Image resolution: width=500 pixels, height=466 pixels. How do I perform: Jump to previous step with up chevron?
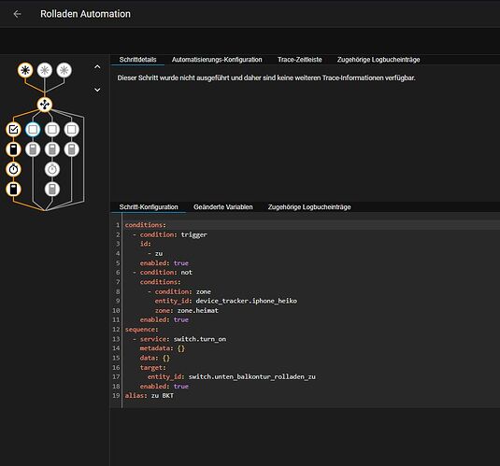(97, 67)
